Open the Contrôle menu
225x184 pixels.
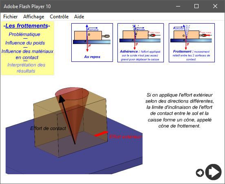pos(59,17)
